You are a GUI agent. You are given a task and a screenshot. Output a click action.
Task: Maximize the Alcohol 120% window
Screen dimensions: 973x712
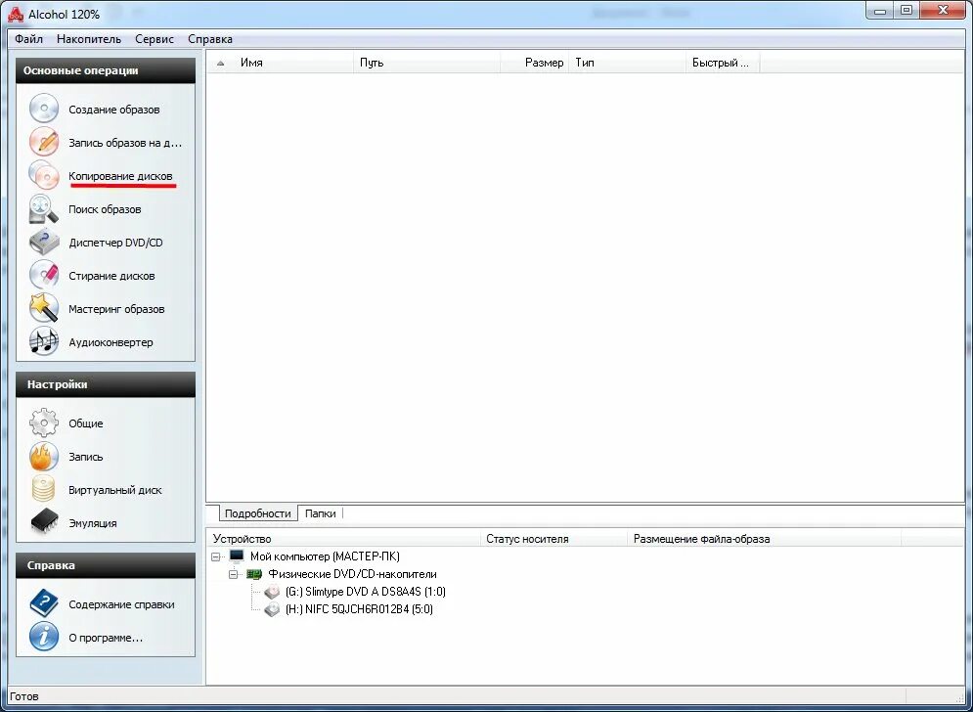907,10
